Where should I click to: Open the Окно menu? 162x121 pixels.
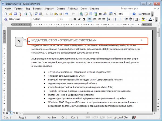point(84,9)
